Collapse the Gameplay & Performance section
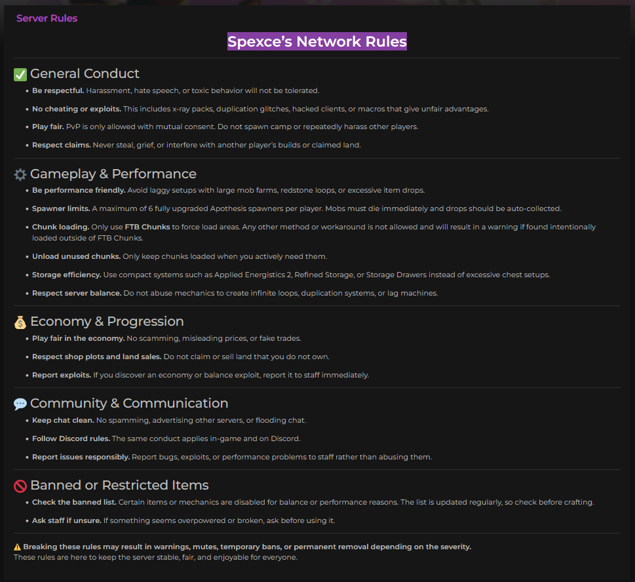 (x=114, y=174)
